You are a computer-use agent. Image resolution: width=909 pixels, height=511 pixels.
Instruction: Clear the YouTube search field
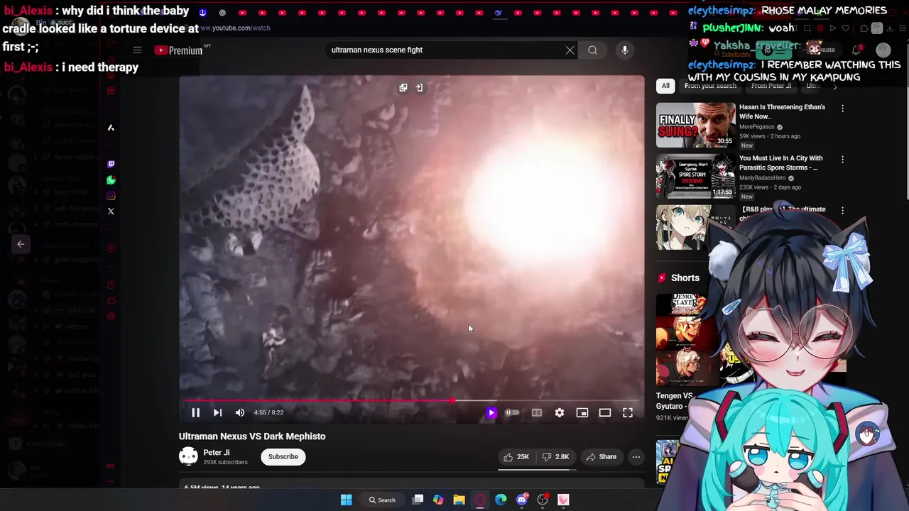point(570,50)
